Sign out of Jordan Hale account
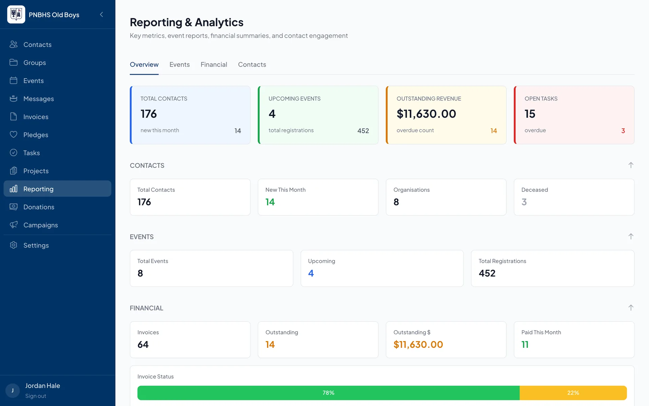649x406 pixels. tap(35, 396)
